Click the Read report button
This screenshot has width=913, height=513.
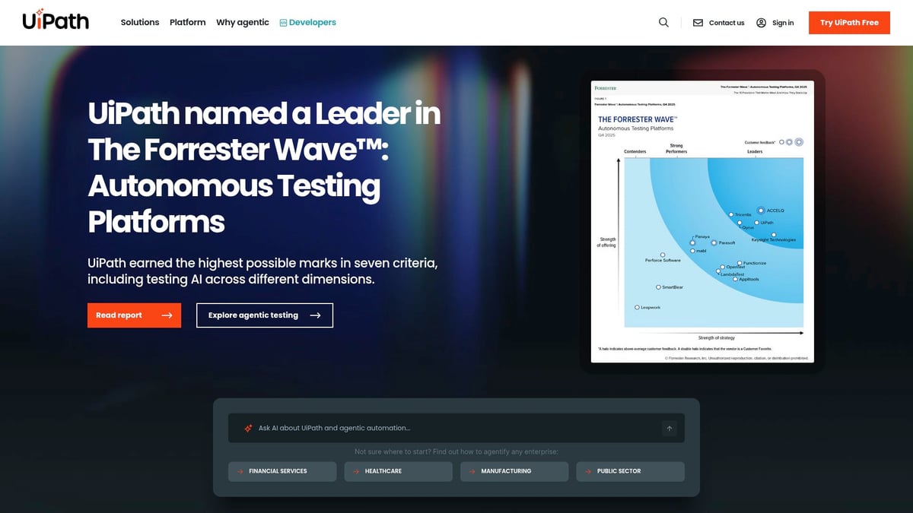(x=134, y=315)
